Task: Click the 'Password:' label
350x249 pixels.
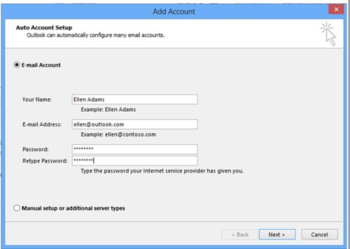Action: click(36, 149)
